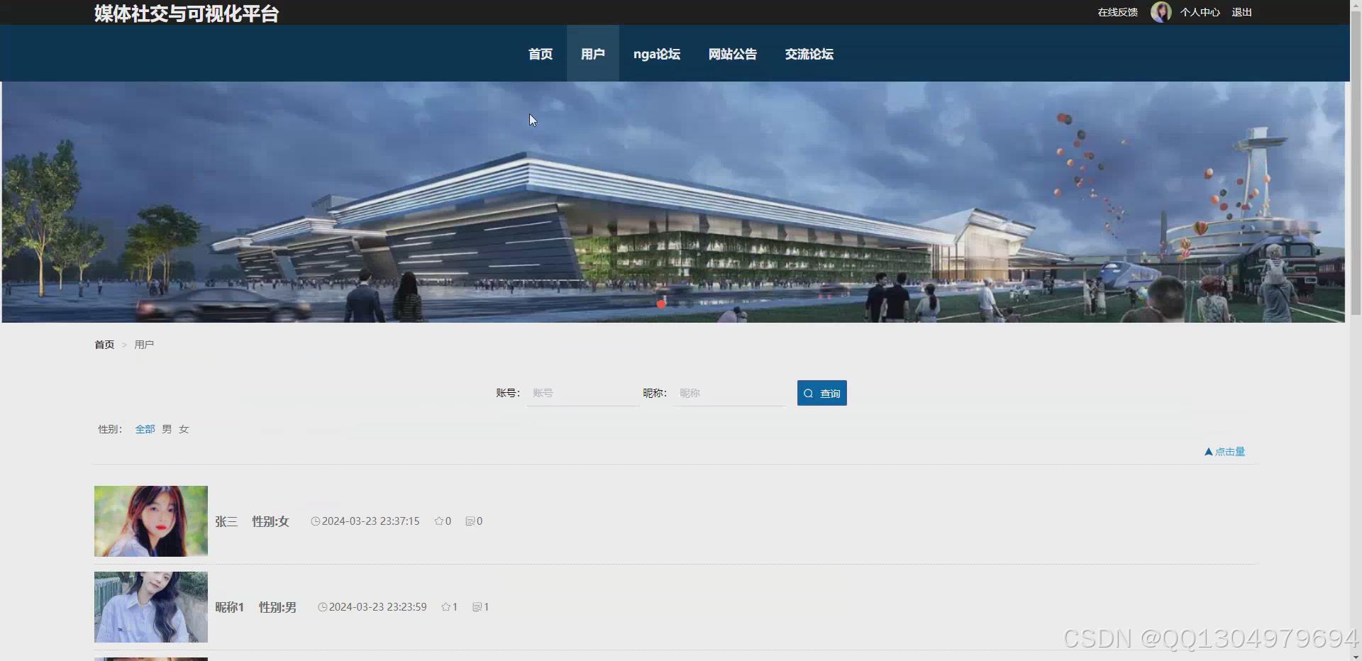Image resolution: width=1362 pixels, height=661 pixels.
Task: Click timestamp 2024-03-23 23:37:15
Action: click(370, 521)
